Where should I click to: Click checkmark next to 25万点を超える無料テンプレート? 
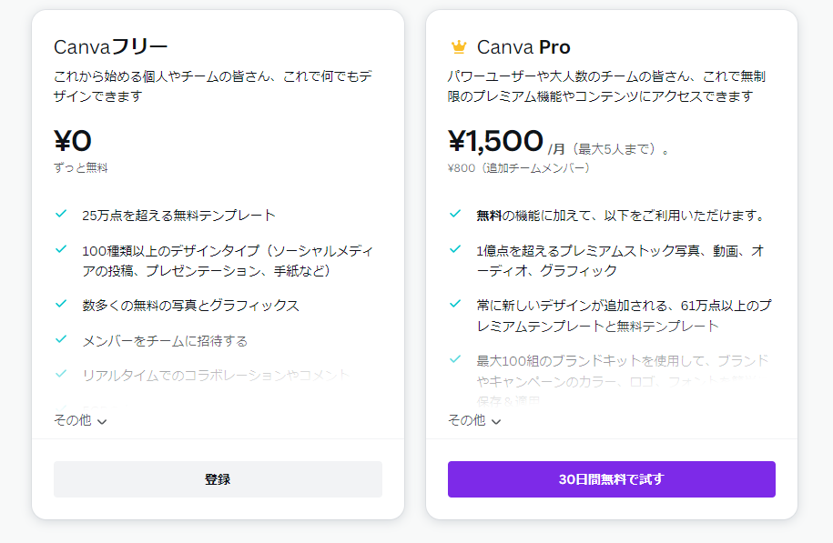coord(61,214)
